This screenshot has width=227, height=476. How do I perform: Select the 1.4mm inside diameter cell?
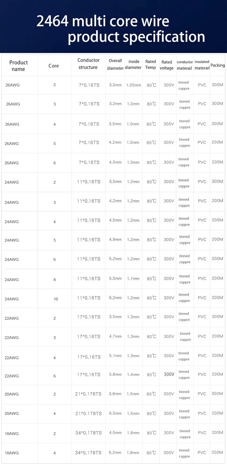133,375
